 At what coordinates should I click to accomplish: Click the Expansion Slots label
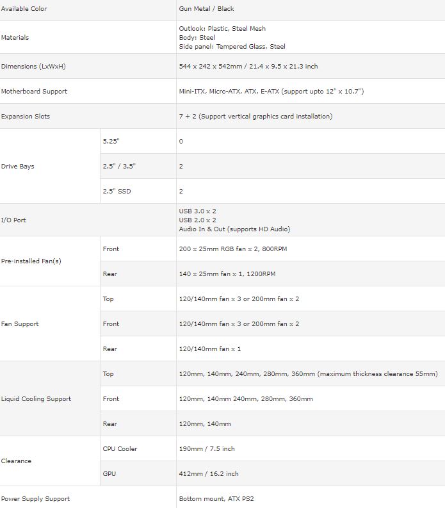(x=25, y=117)
